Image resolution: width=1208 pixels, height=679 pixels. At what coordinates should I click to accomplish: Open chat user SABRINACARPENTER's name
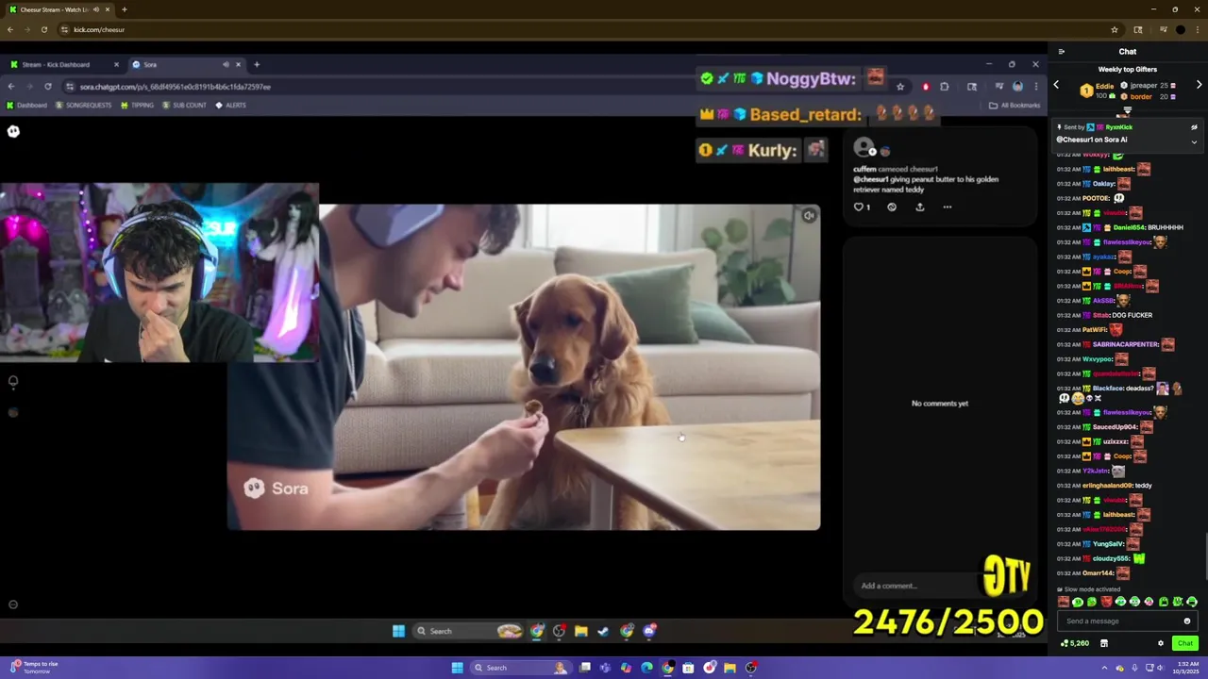click(1125, 344)
